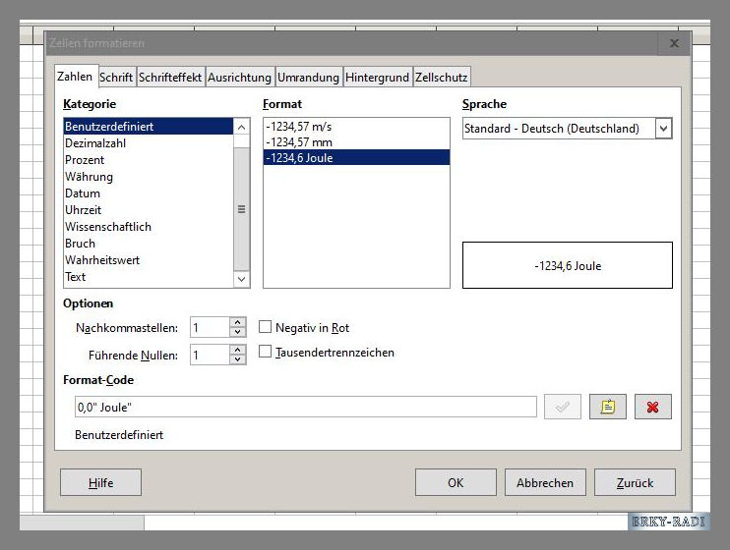Select Prozent category
The height and width of the screenshot is (550, 730).
148,160
